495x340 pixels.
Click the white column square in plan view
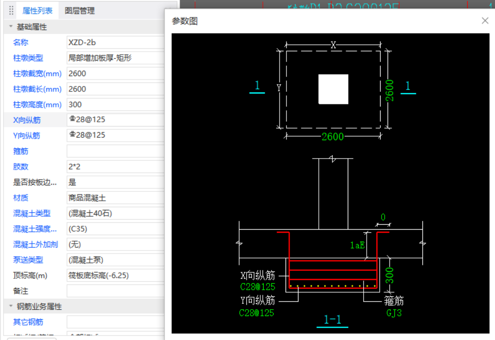pos(333,89)
